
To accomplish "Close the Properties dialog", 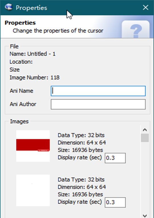I will click(x=145, y=7).
